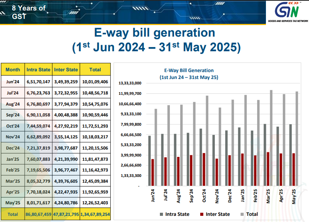Screen dimensions: 309x222
Task: Click the Jul'24 row label in table
Action: click(13, 93)
